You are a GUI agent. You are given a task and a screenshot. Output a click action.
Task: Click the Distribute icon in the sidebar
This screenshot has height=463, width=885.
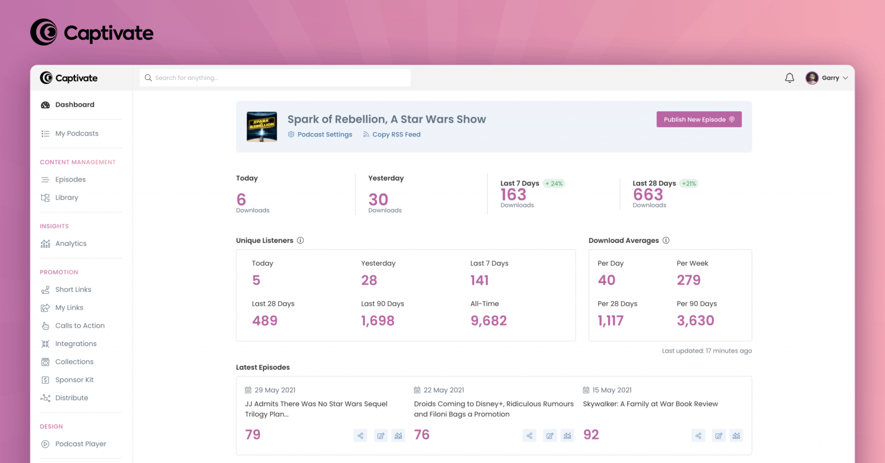coord(46,397)
